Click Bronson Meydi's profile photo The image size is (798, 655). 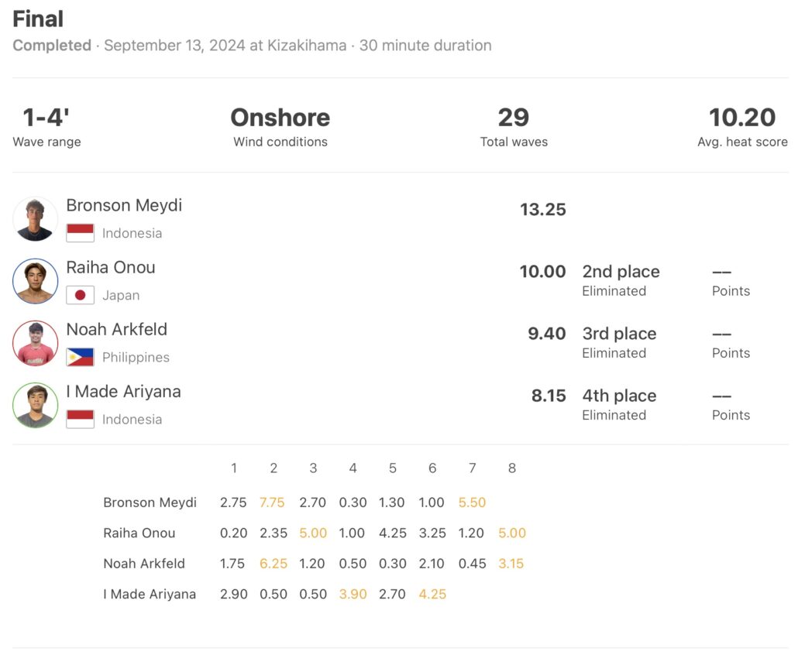pyautogui.click(x=35, y=219)
